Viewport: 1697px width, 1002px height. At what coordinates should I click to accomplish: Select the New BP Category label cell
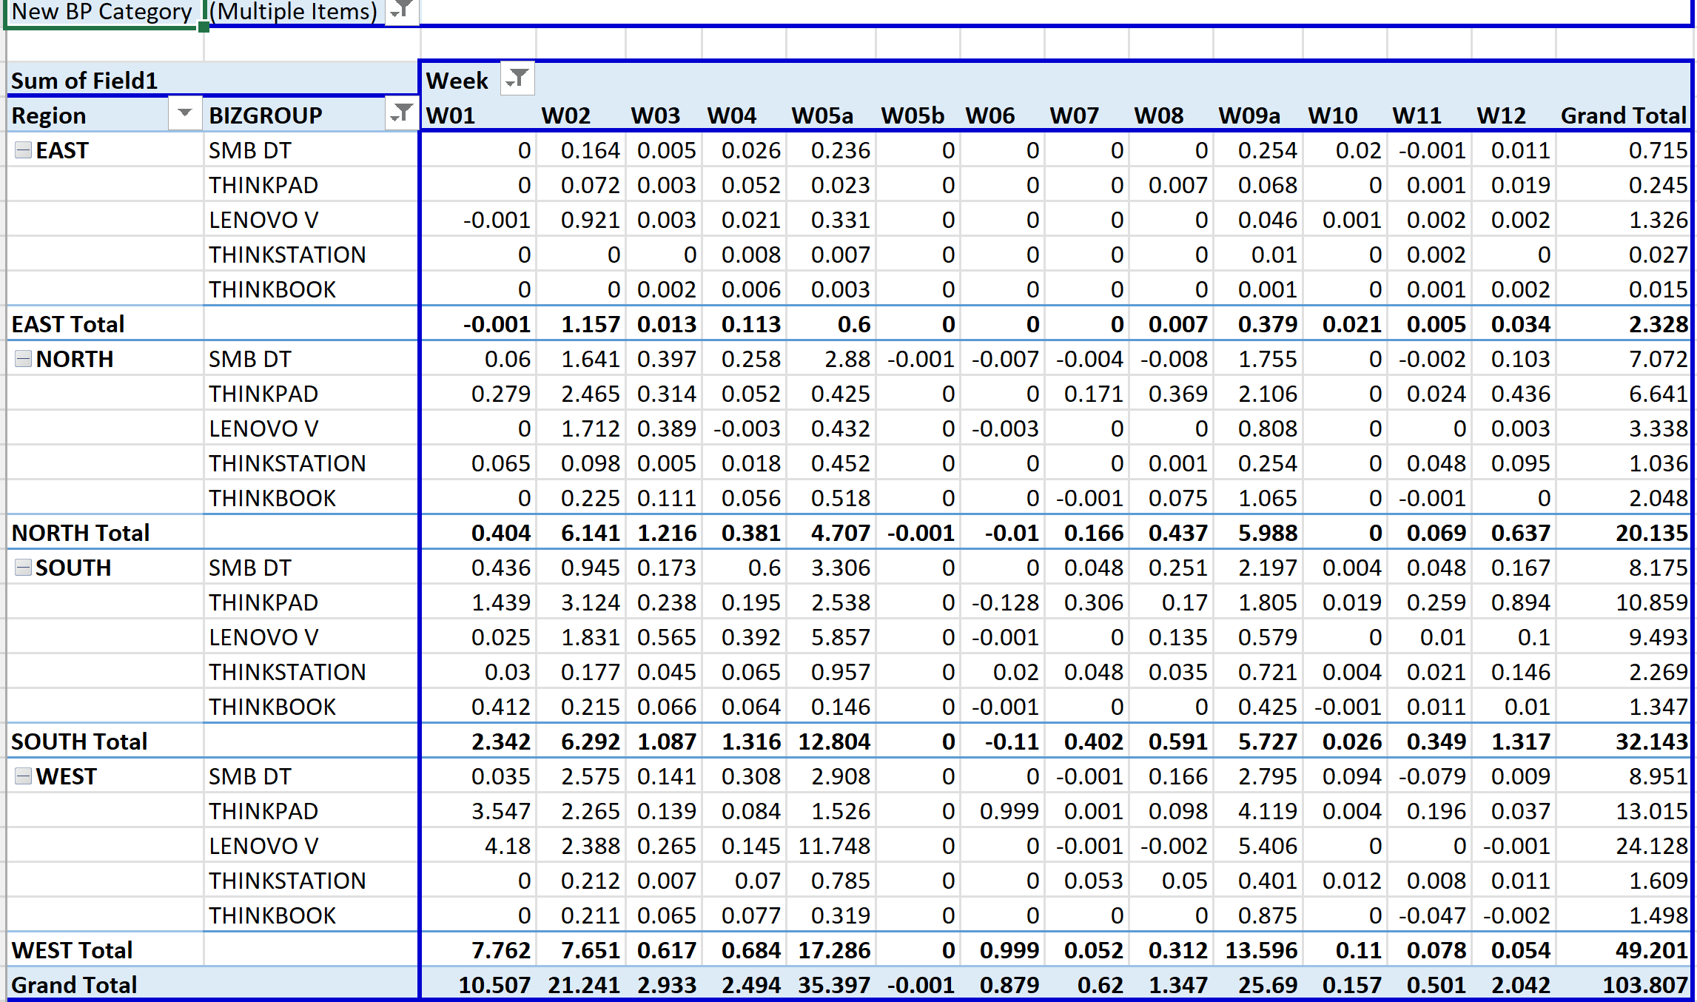pyautogui.click(x=101, y=11)
